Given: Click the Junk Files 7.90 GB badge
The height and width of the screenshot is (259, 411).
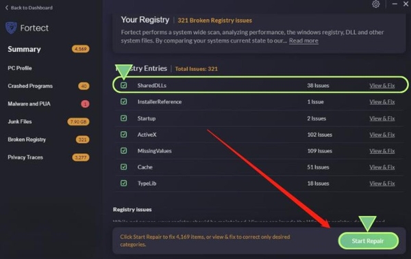Looking at the screenshot, I should (x=78, y=122).
